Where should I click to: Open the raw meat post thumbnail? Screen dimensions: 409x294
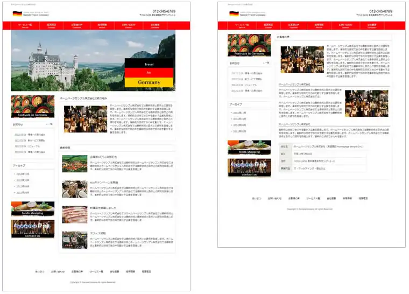tap(74, 214)
